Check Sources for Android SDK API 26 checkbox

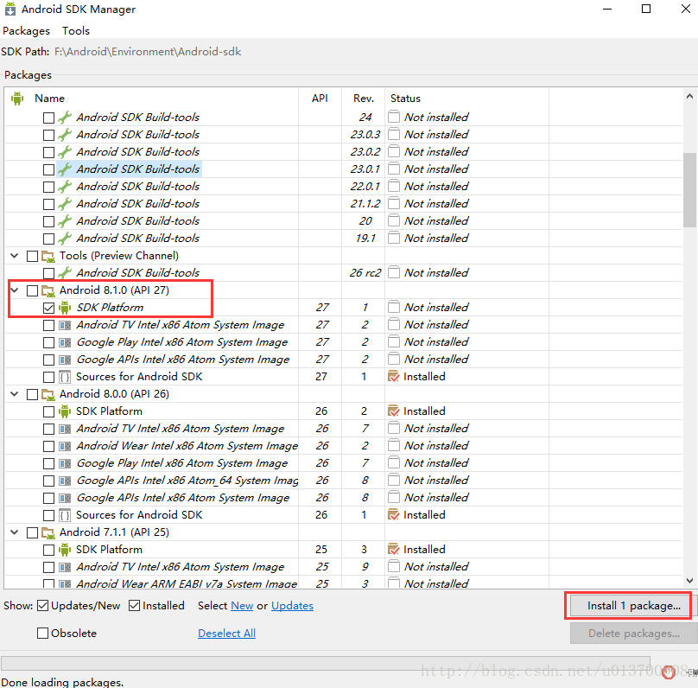(x=49, y=516)
